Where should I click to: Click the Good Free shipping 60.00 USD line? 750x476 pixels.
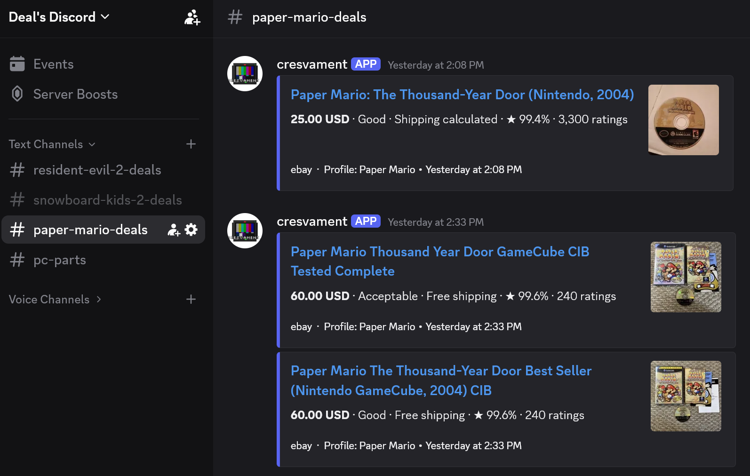click(437, 415)
